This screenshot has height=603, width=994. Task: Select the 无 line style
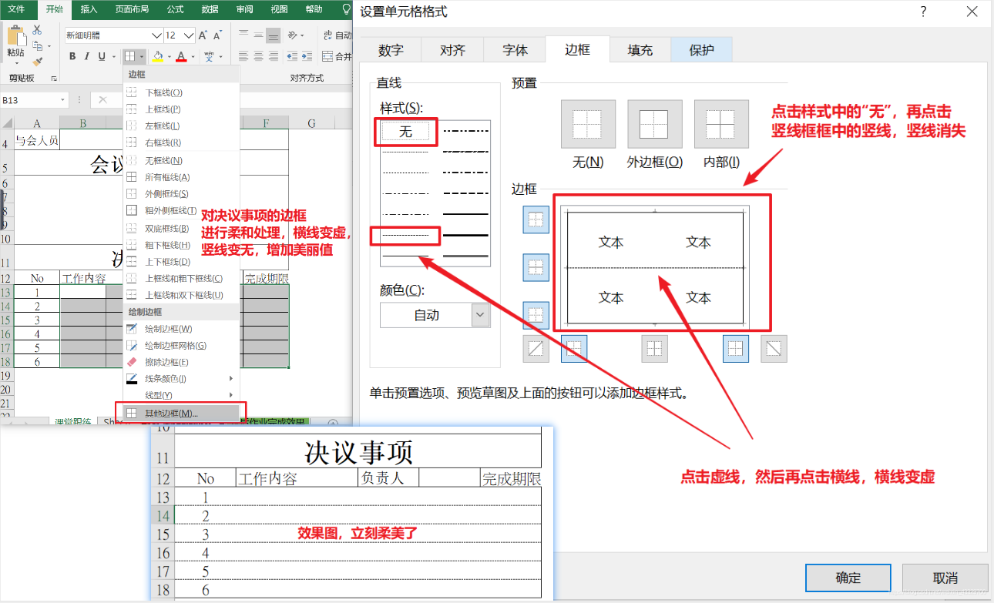[405, 132]
